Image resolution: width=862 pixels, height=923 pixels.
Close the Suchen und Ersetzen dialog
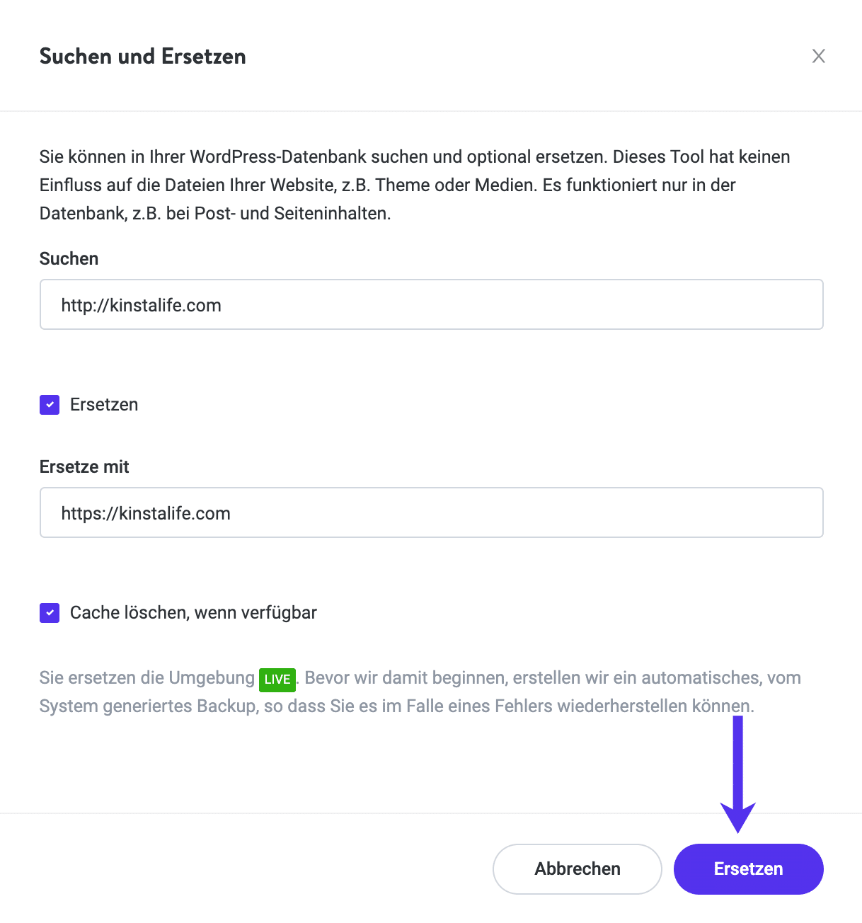(x=819, y=56)
